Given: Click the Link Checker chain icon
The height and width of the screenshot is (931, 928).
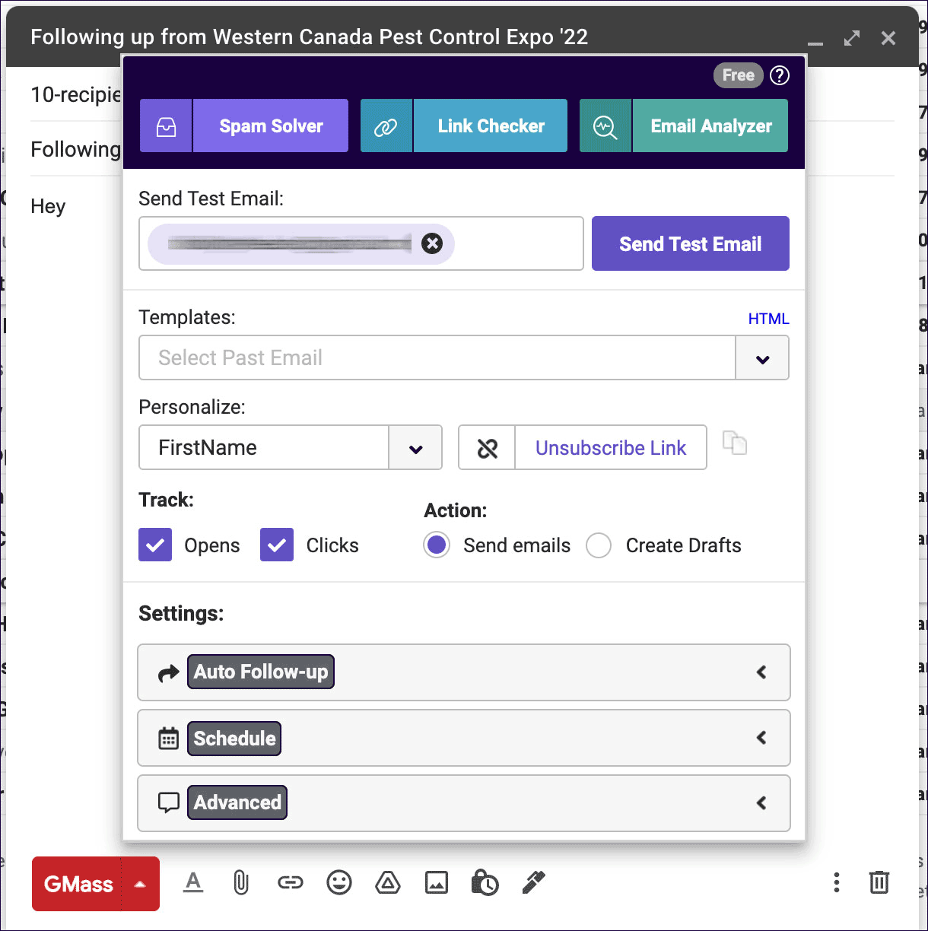Looking at the screenshot, I should 386,126.
